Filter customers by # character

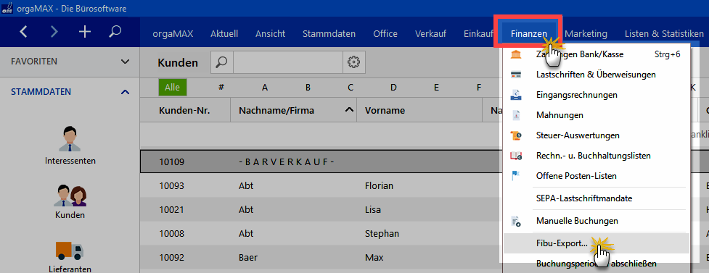coord(221,88)
